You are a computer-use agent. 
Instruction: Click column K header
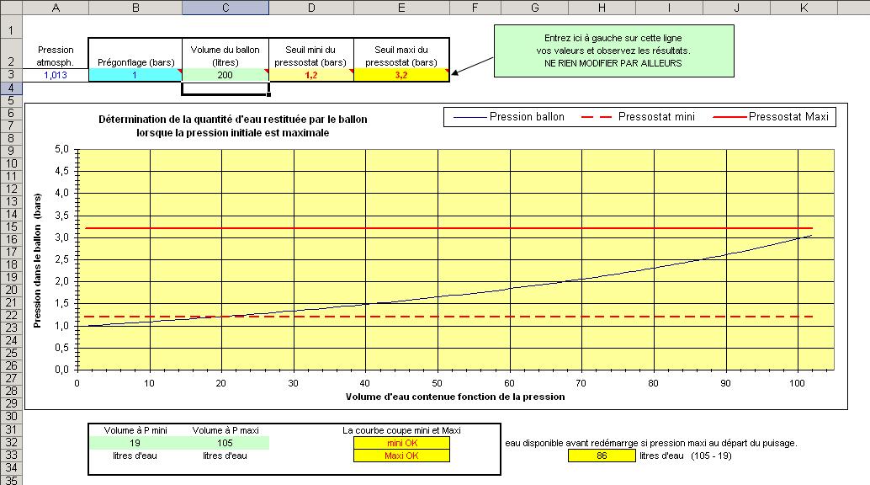pyautogui.click(x=804, y=8)
